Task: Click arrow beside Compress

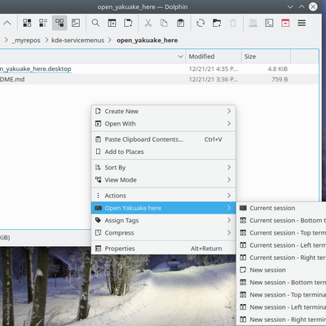Action: (x=229, y=233)
